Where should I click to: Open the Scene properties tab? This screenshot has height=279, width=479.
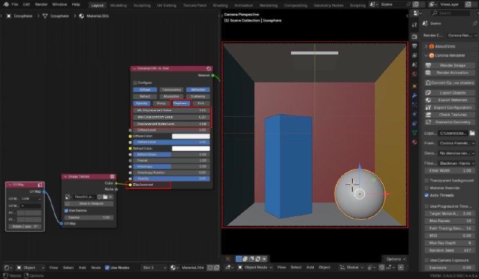[414, 65]
